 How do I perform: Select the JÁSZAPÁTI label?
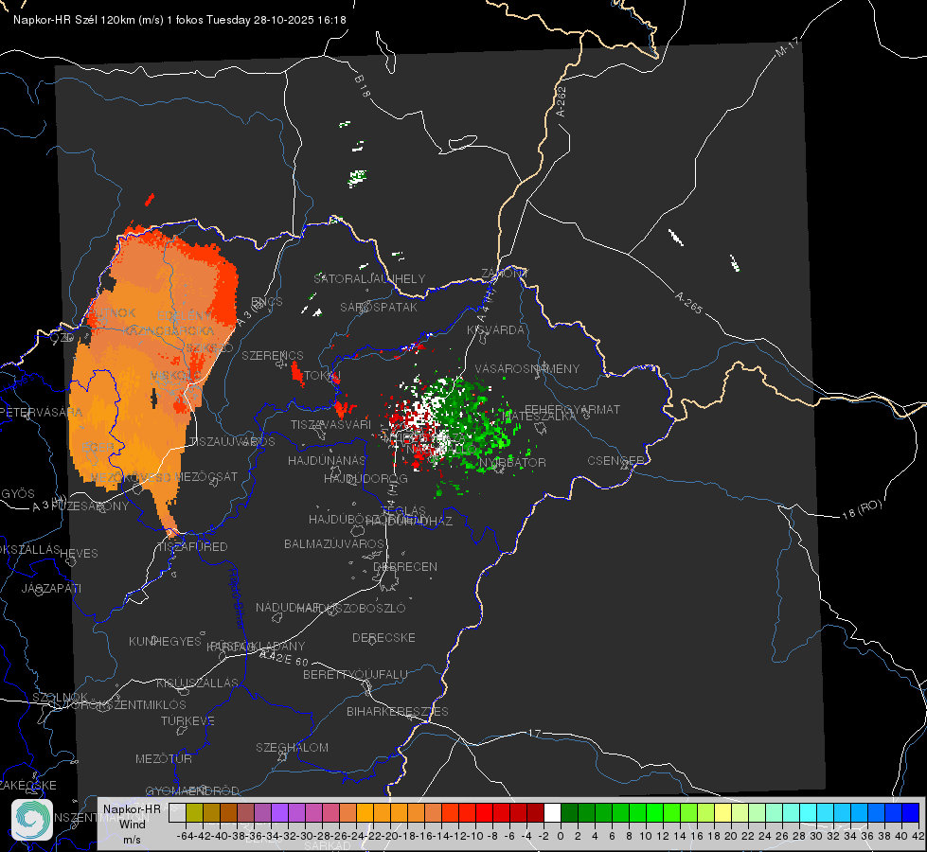tap(51, 588)
